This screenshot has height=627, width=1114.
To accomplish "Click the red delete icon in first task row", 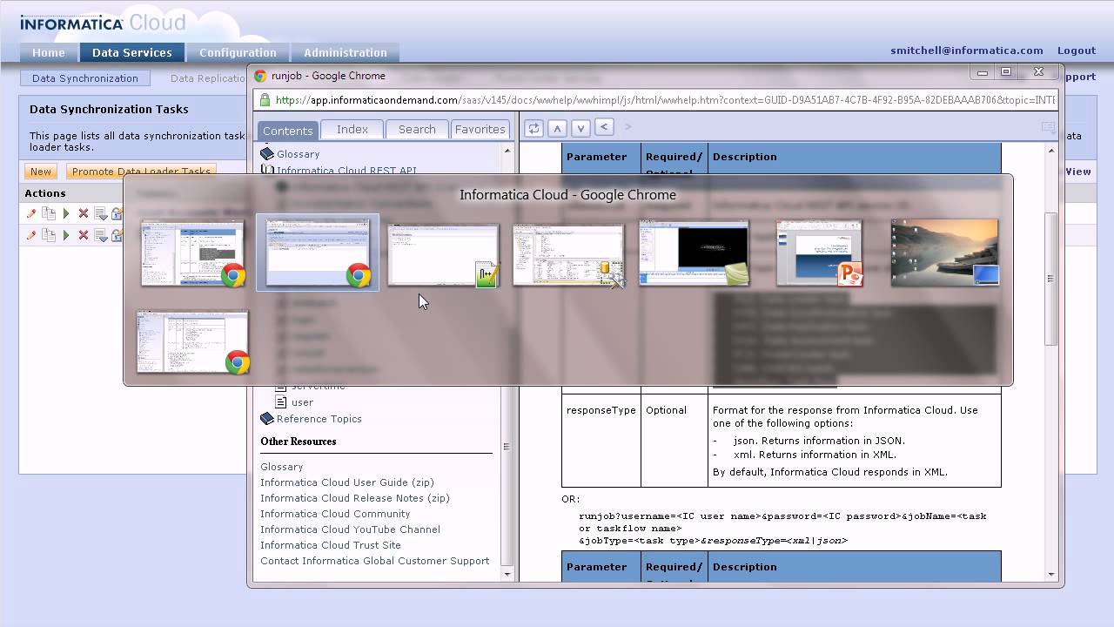I will 83,213.
